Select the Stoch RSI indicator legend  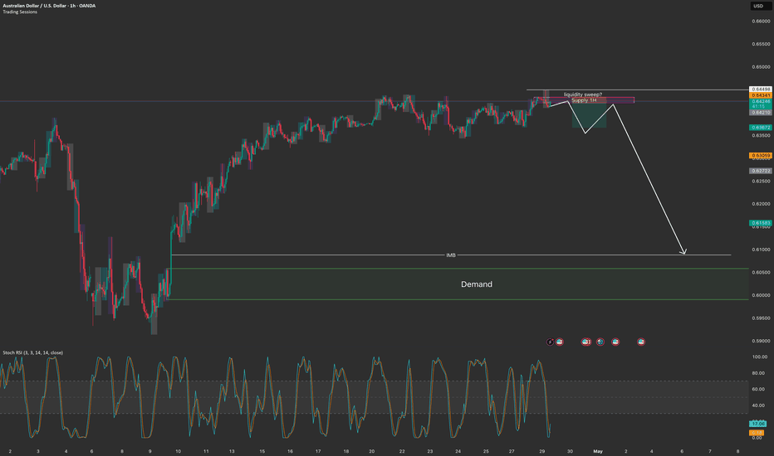pyautogui.click(x=32, y=352)
